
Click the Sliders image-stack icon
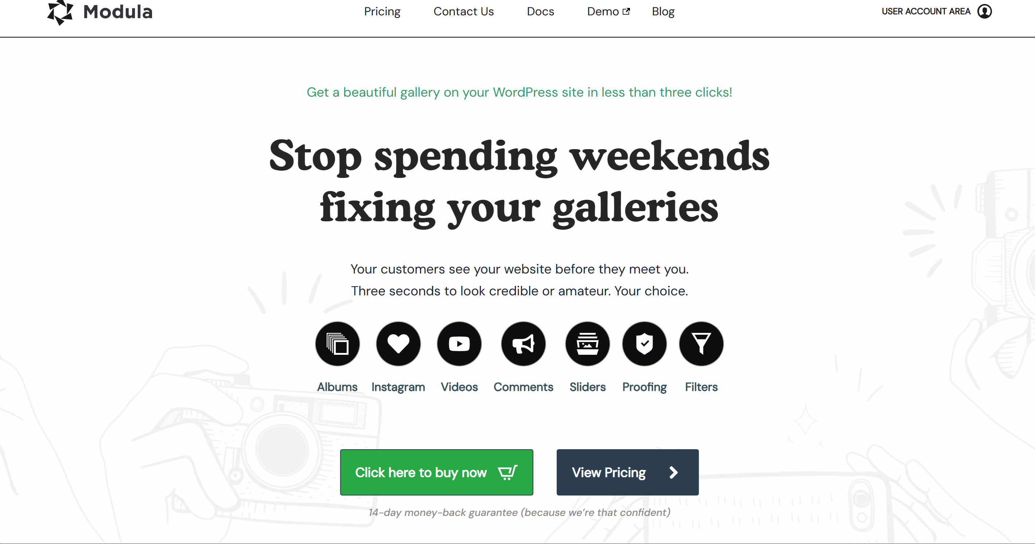pyautogui.click(x=587, y=343)
